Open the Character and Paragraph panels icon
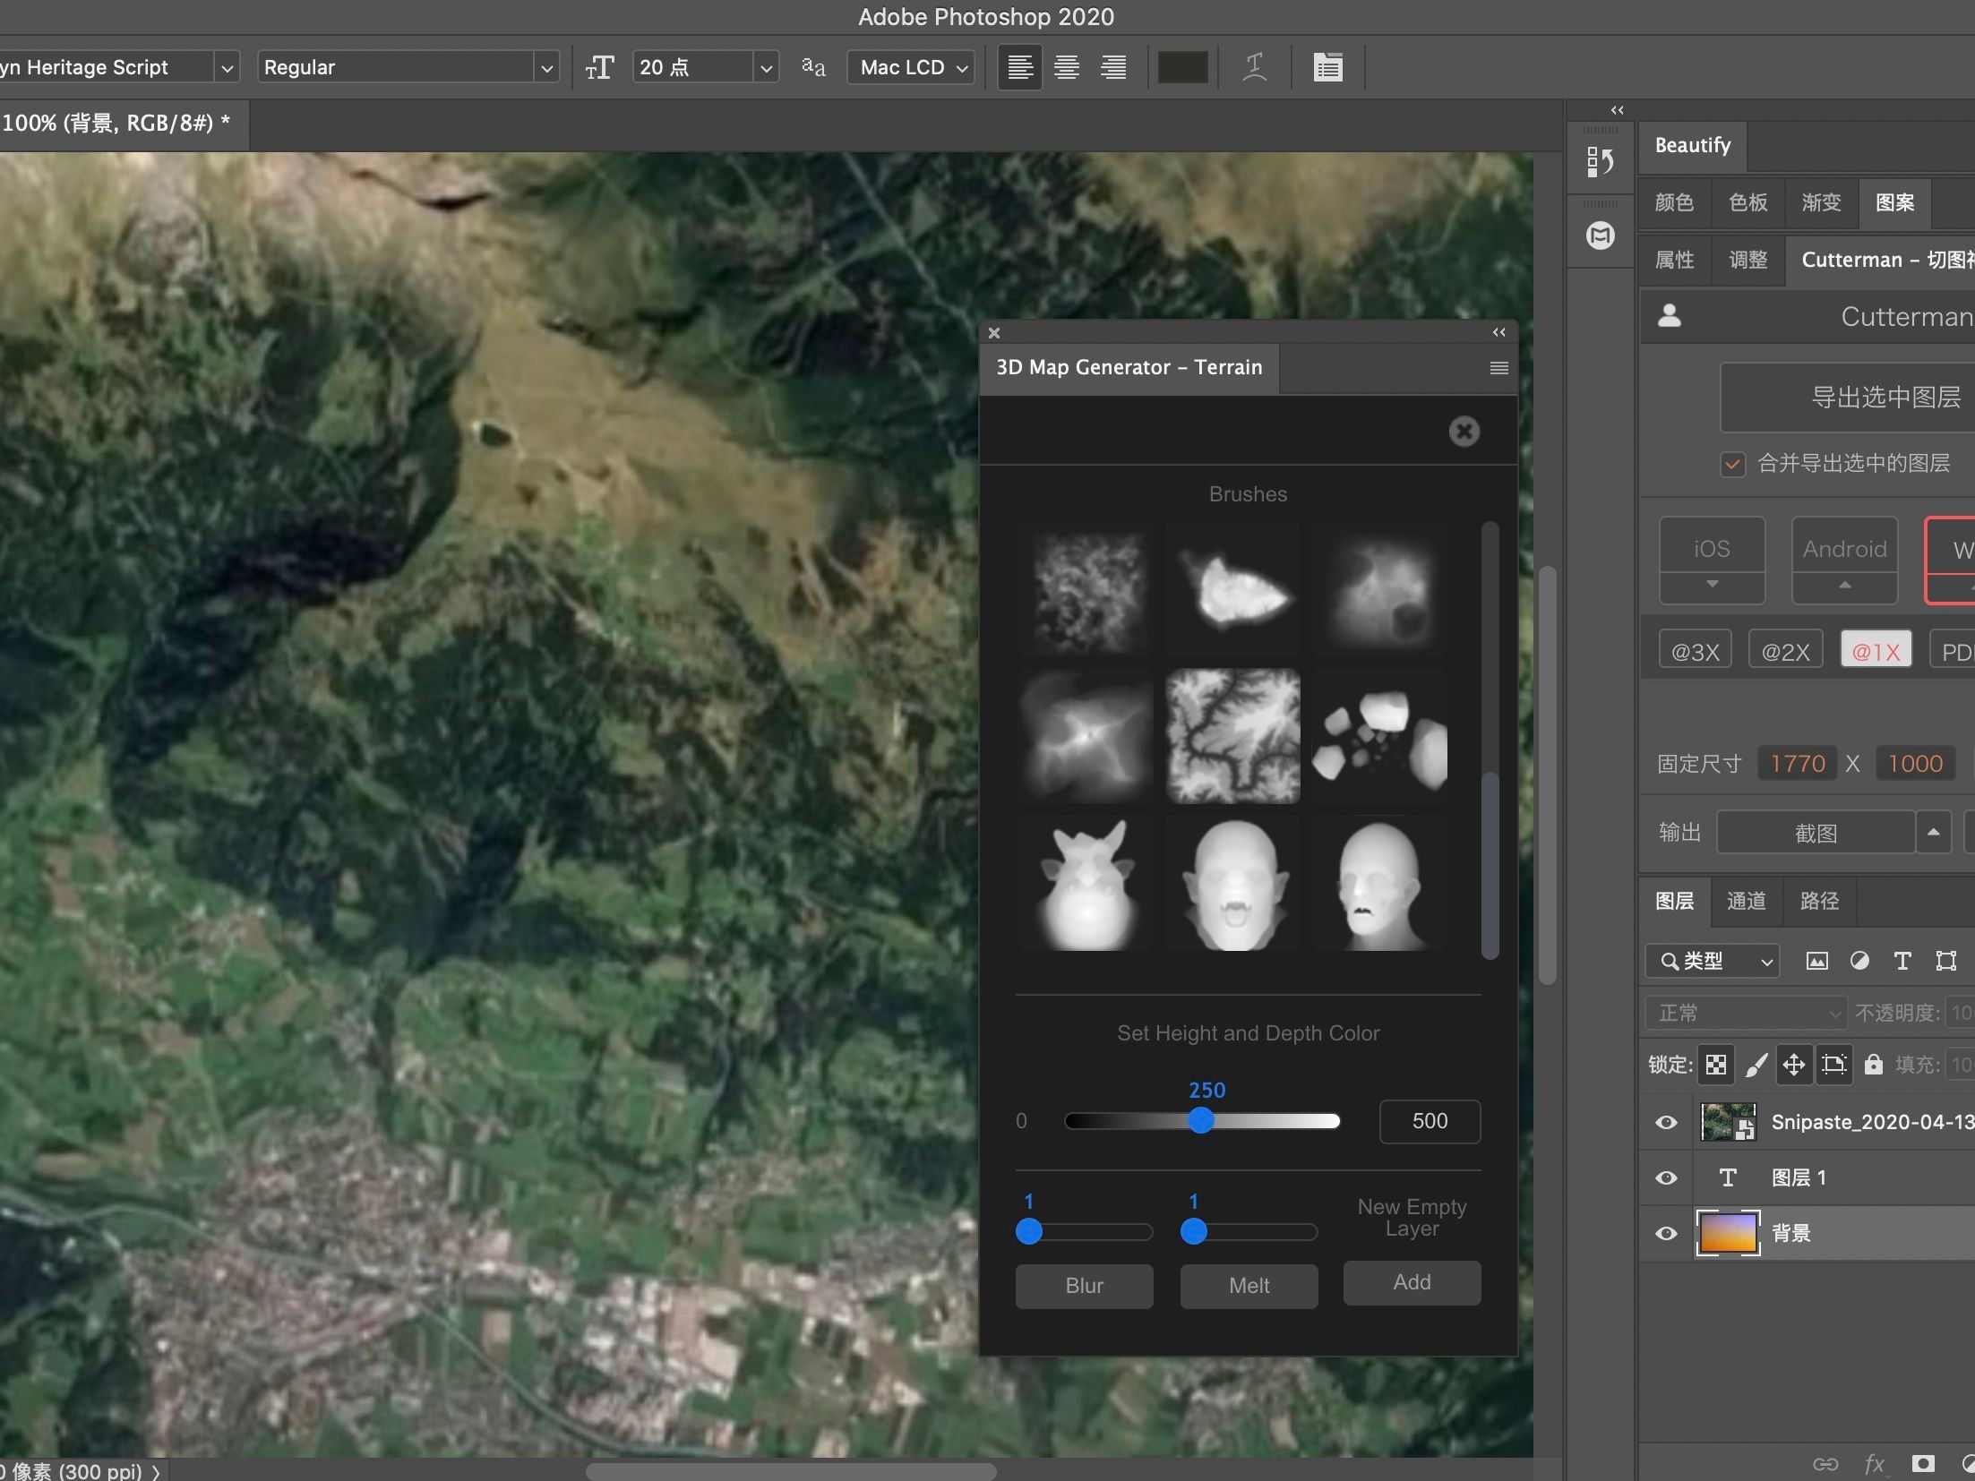This screenshot has height=1481, width=1975. (x=1327, y=66)
